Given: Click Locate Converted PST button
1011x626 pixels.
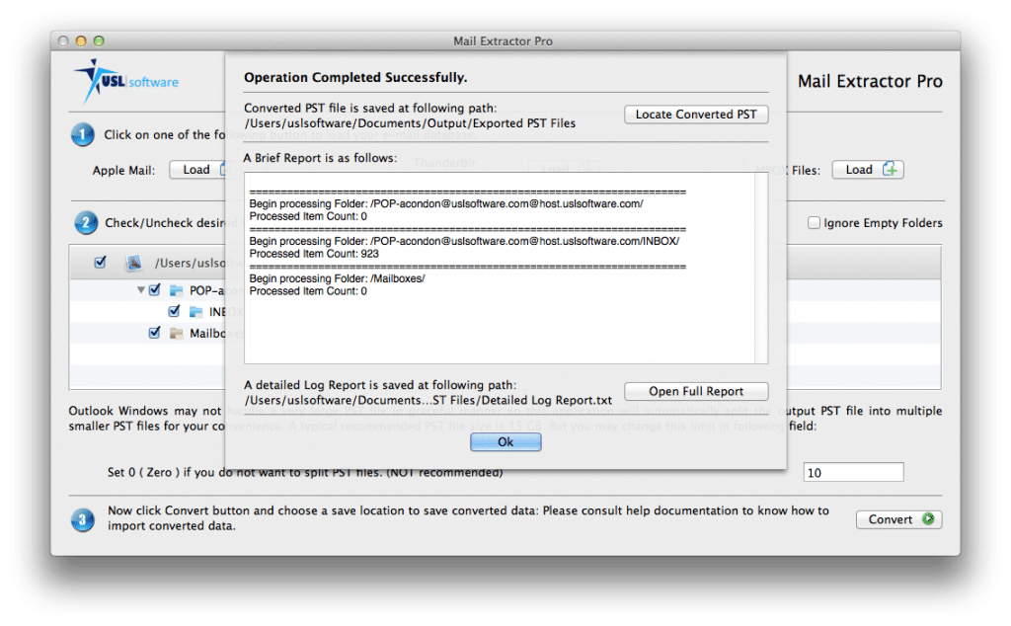Looking at the screenshot, I should pyautogui.click(x=696, y=115).
